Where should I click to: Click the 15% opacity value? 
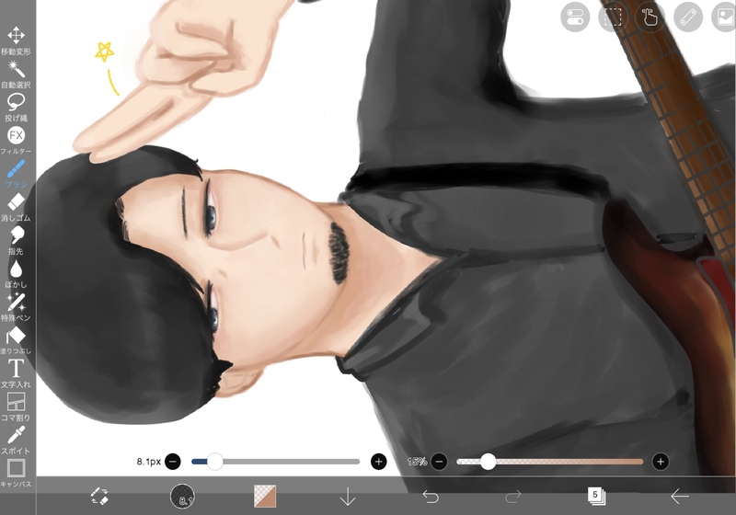point(417,462)
